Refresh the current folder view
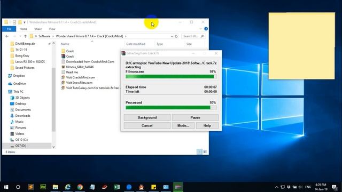The height and width of the screenshot is (192, 342). point(176,36)
